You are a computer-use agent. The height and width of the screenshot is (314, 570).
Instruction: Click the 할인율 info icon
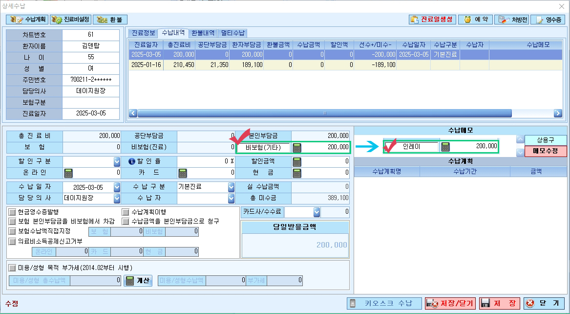click(132, 161)
